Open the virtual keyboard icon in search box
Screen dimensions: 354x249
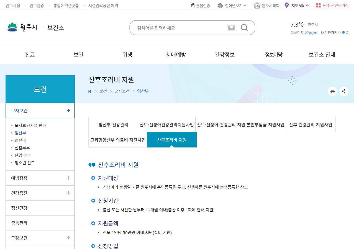point(231,28)
